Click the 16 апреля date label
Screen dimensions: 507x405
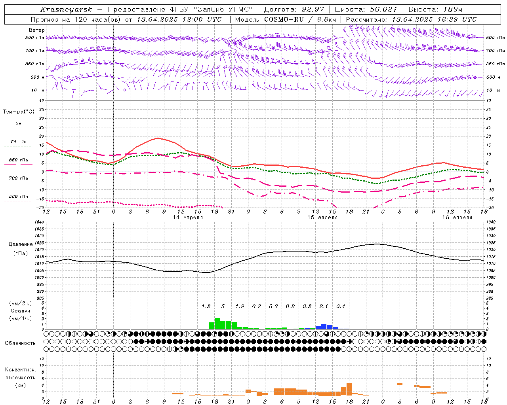tap(457, 218)
